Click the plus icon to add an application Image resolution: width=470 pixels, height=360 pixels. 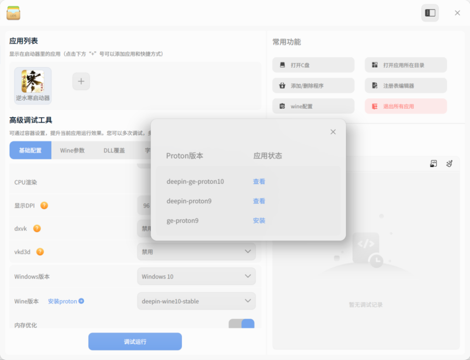pos(81,81)
